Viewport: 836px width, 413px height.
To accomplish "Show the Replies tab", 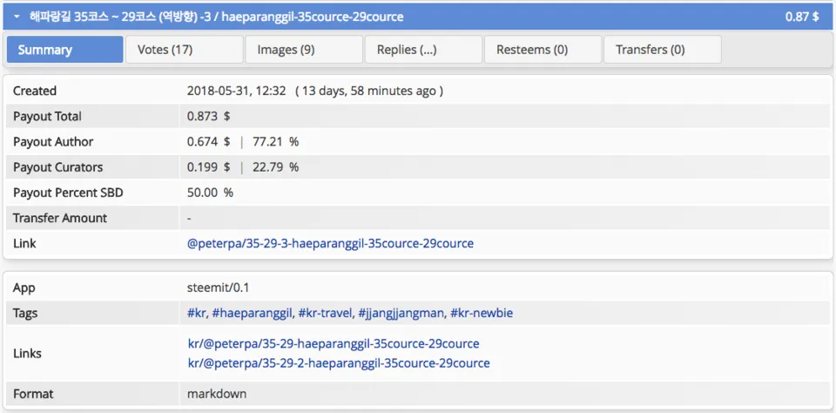I will coord(423,50).
